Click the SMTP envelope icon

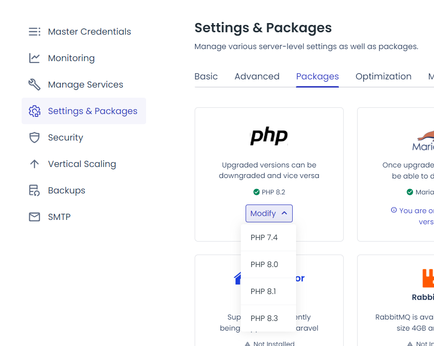coord(35,217)
